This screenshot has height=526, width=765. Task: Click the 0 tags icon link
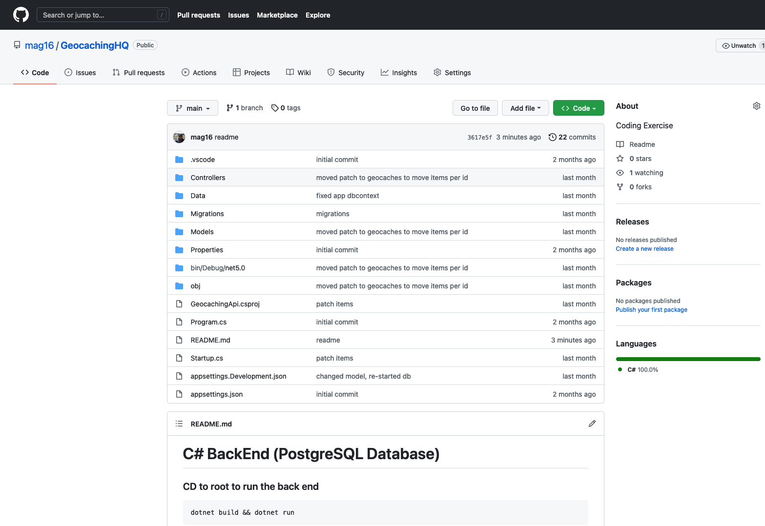[286, 108]
